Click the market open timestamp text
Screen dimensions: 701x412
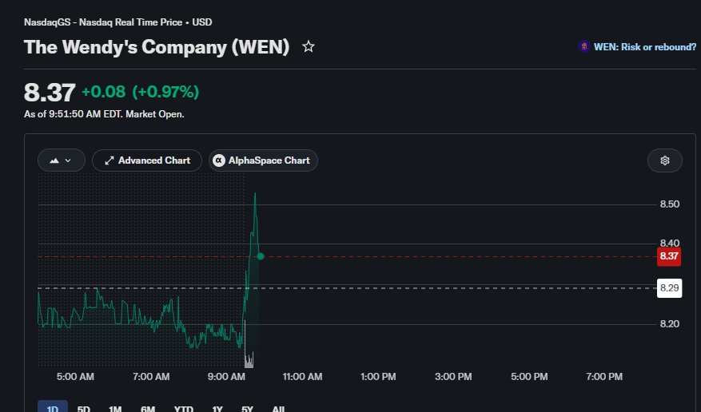104,114
